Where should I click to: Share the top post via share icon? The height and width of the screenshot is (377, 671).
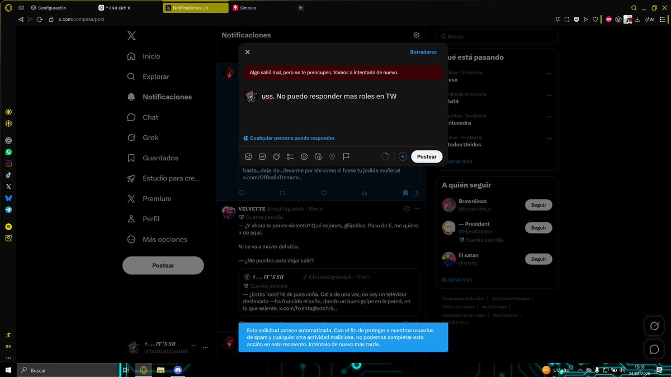pos(416,193)
